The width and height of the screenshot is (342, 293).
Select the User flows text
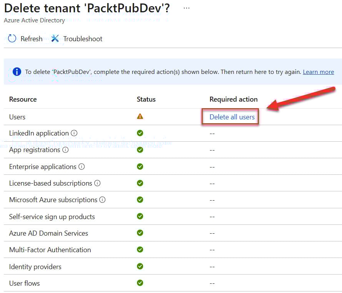pyautogui.click(x=25, y=283)
